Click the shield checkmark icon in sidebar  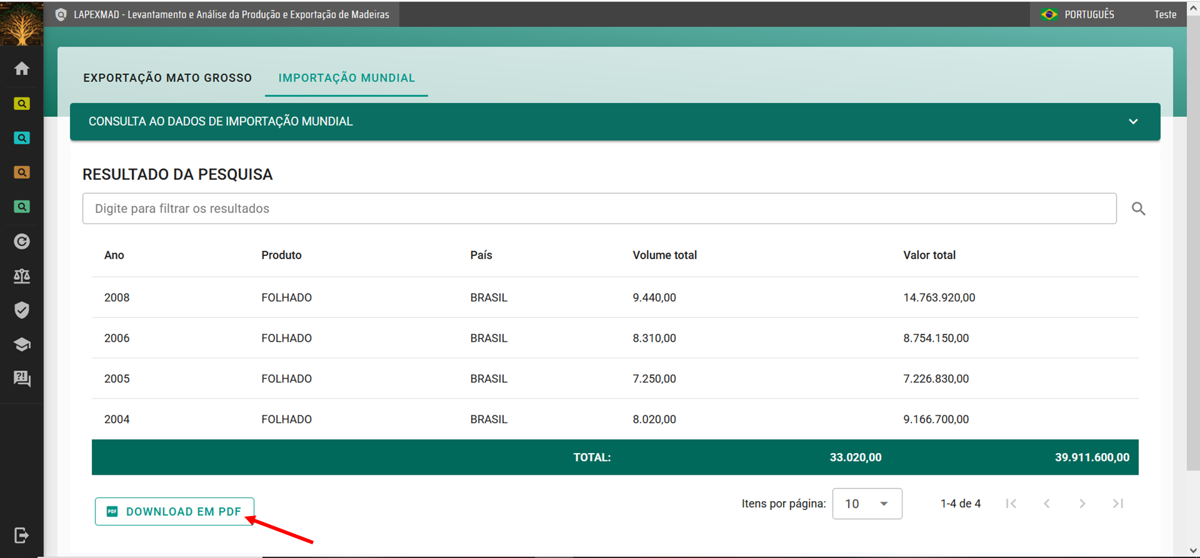[x=22, y=310]
